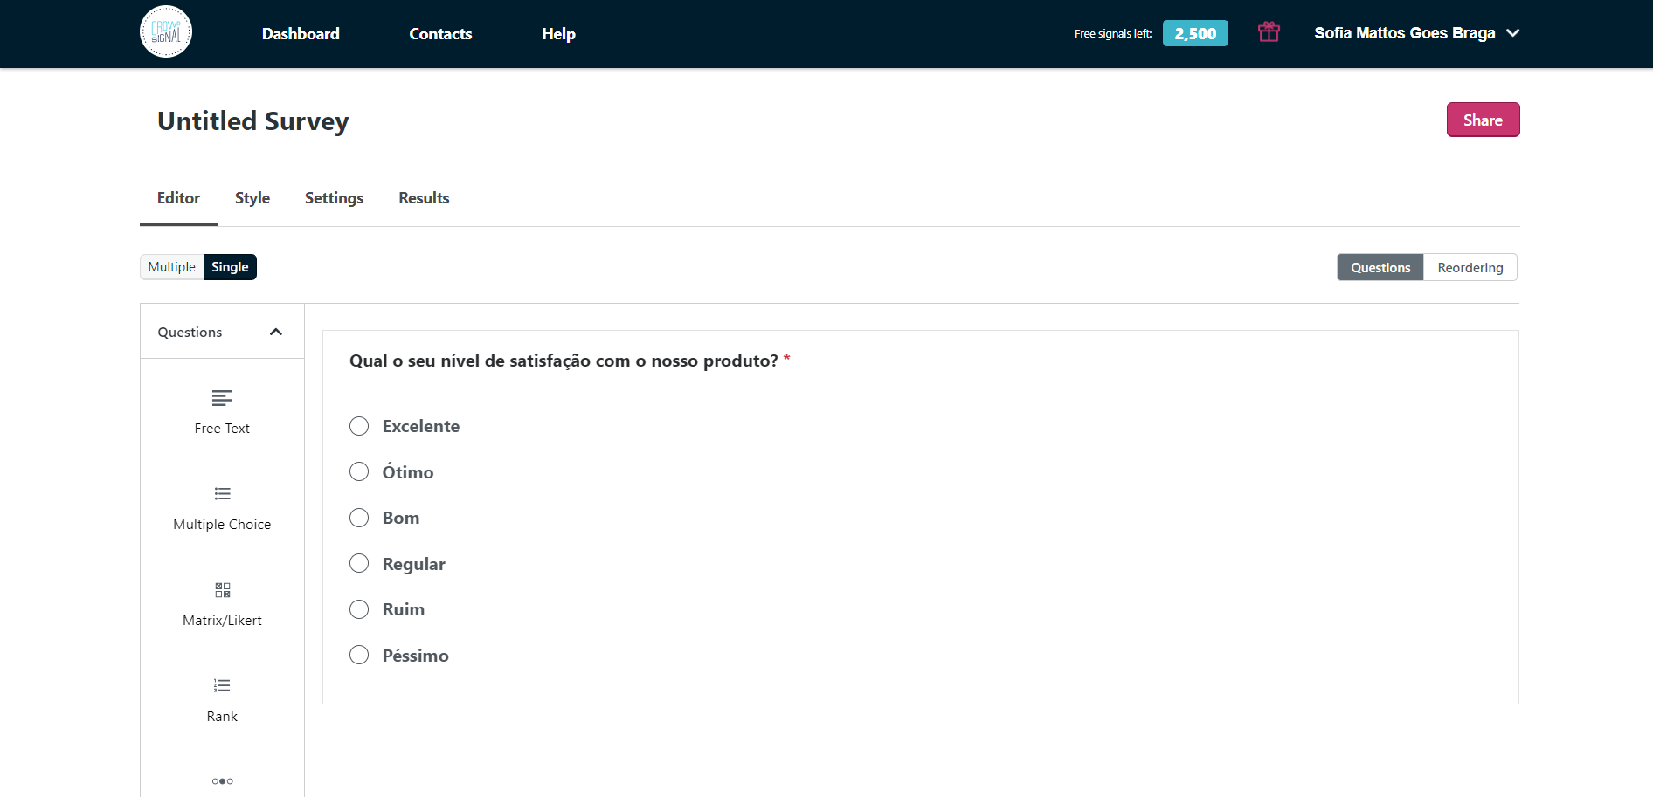Open the Sofia Mattos Goes Braga account menu

pyautogui.click(x=1417, y=33)
